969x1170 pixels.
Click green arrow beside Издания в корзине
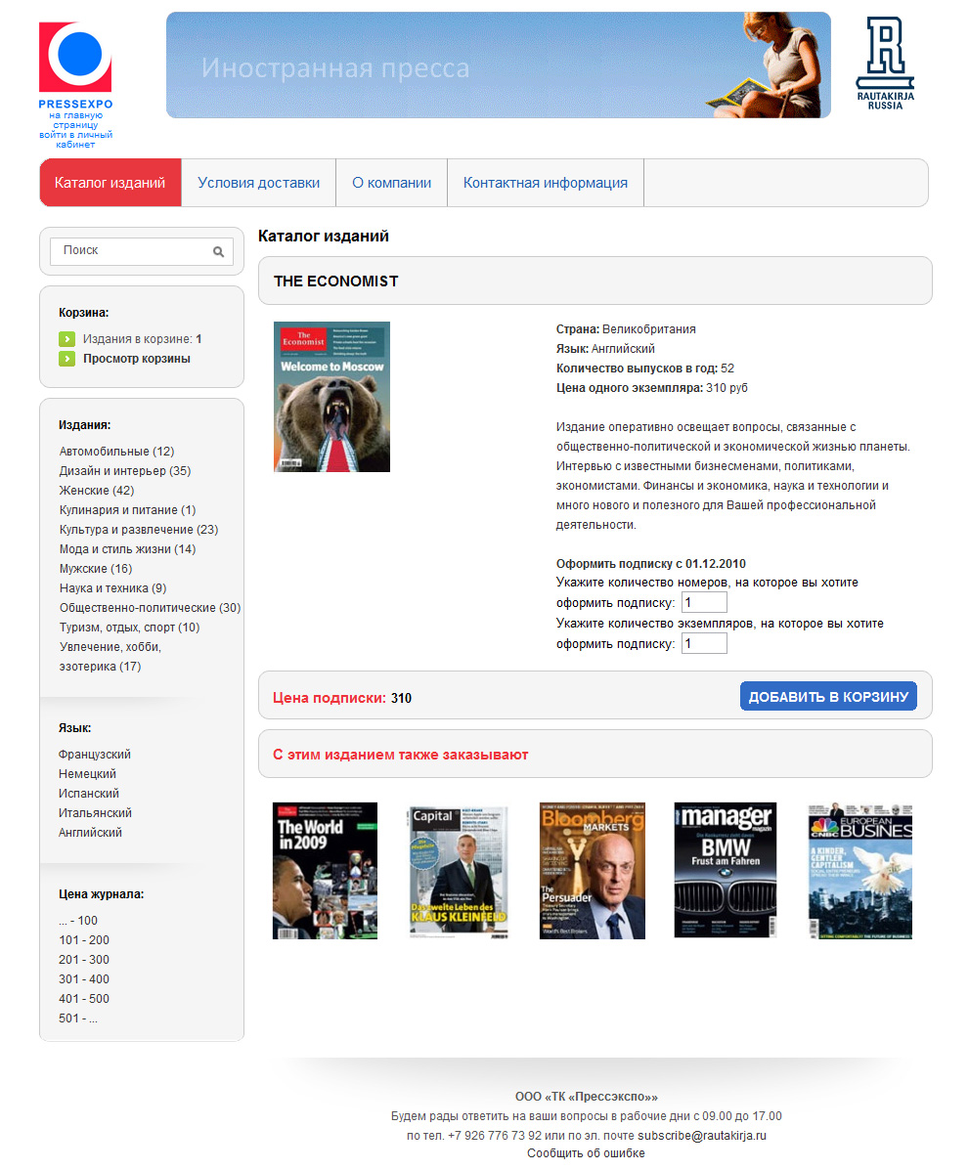coord(66,339)
